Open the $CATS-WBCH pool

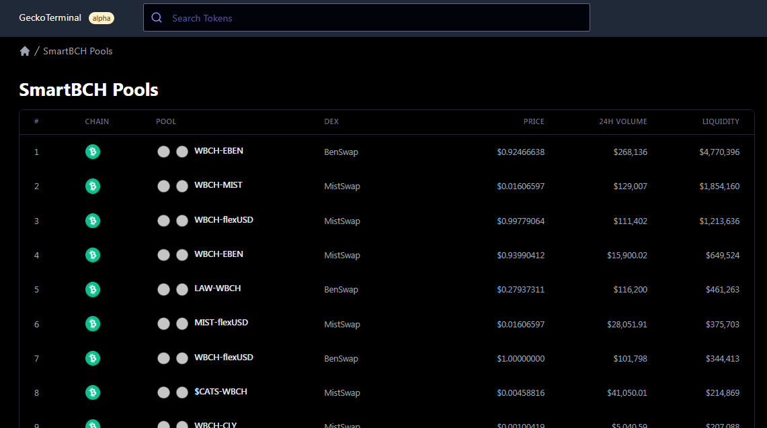pyautogui.click(x=220, y=391)
